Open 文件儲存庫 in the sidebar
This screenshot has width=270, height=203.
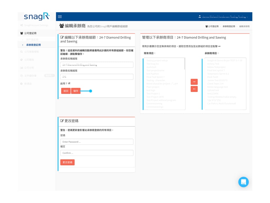(30, 76)
